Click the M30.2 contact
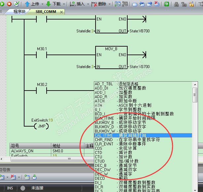This screenshot has width=203, height=192. 42,91
